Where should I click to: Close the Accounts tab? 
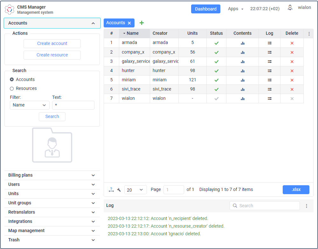129,23
